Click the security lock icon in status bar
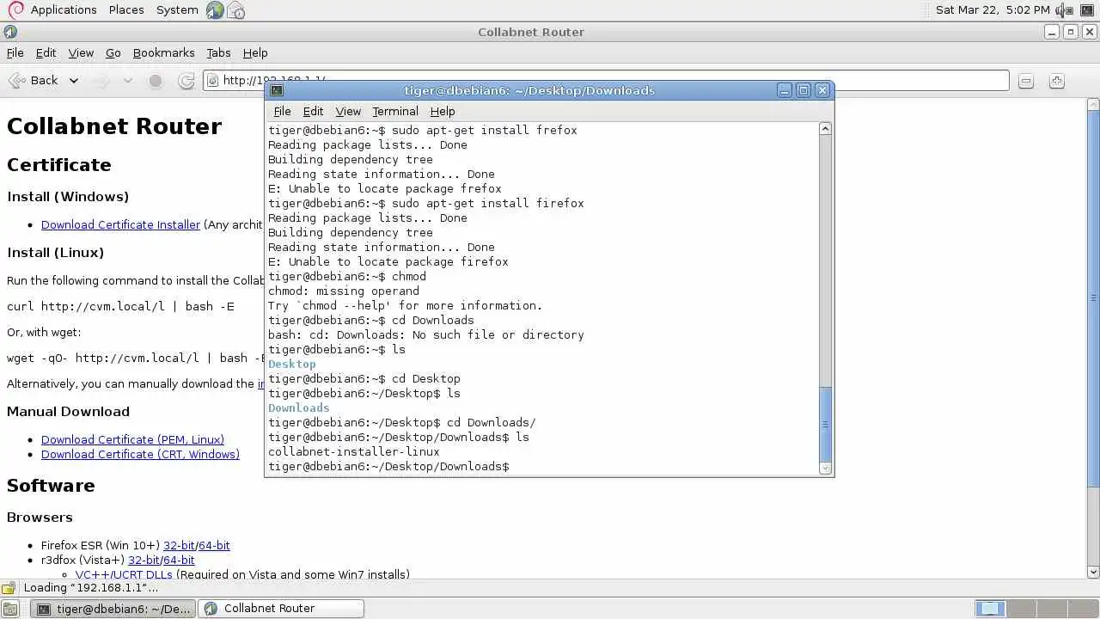The width and height of the screenshot is (1100, 619). pos(9,588)
